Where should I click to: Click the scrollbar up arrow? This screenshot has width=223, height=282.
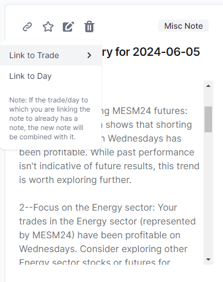pyautogui.click(x=208, y=86)
